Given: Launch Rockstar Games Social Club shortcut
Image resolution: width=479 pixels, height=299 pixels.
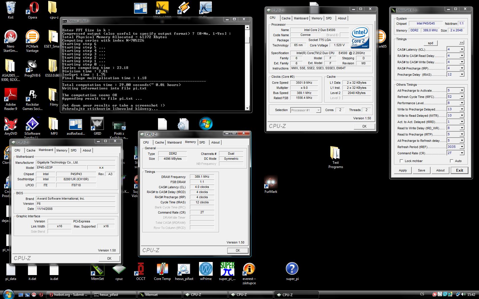Looking at the screenshot, I should coord(32,99).
